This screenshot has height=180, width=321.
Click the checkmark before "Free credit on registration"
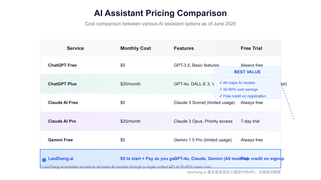pos(221,96)
